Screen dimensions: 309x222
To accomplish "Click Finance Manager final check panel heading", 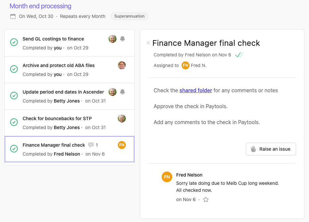I will pyautogui.click(x=206, y=43).
